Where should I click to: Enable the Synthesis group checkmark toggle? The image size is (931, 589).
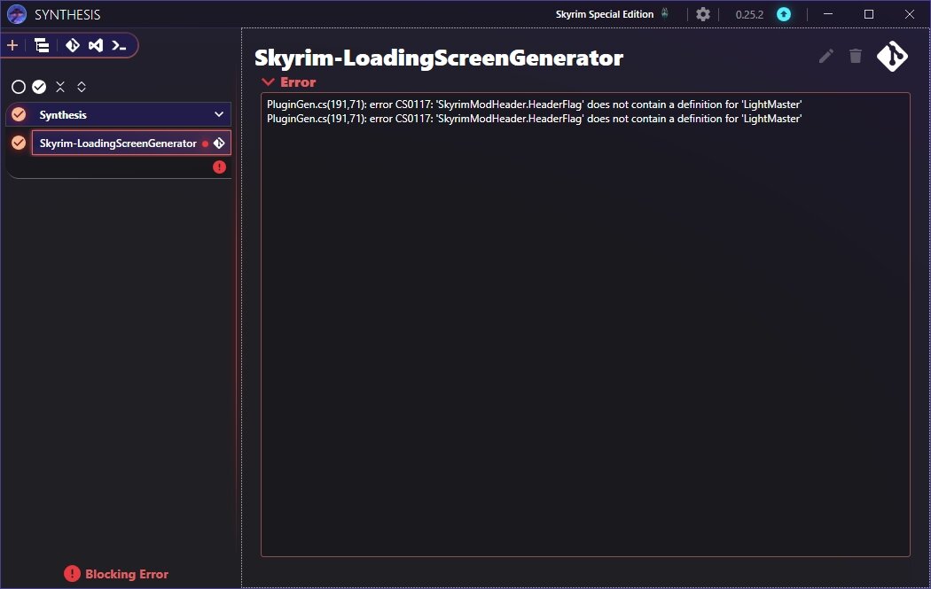[x=19, y=113]
